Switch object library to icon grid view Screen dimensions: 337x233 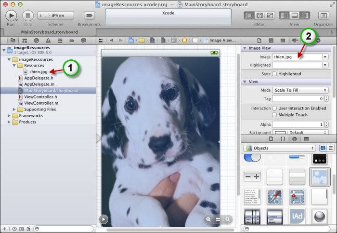coord(323,148)
